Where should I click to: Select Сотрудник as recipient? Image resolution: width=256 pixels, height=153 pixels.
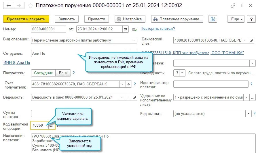point(43,73)
